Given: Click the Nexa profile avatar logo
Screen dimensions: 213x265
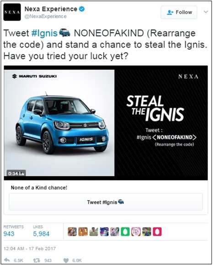Looking at the screenshot, I should (x=12, y=12).
